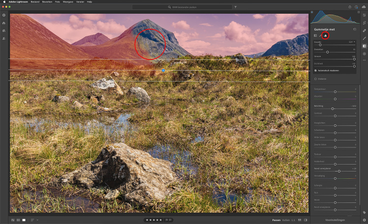This screenshot has width=368, height=224.
Task: Toggle Automatisch maskeren checkbox
Action: (x=315, y=71)
